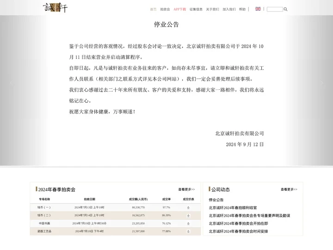Screen dimensions: 333x250
Task: Click the banner date 2024 年 9 月 12 日
Action: click(245, 144)
